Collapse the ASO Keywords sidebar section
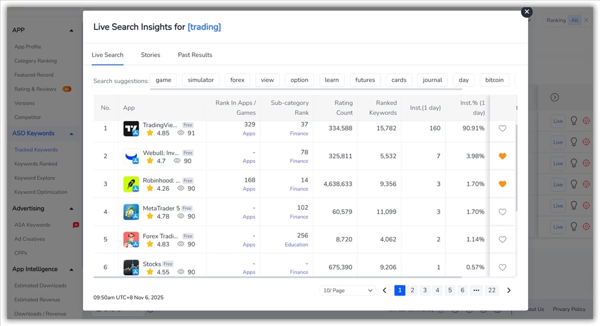The image size is (600, 326). (72, 134)
